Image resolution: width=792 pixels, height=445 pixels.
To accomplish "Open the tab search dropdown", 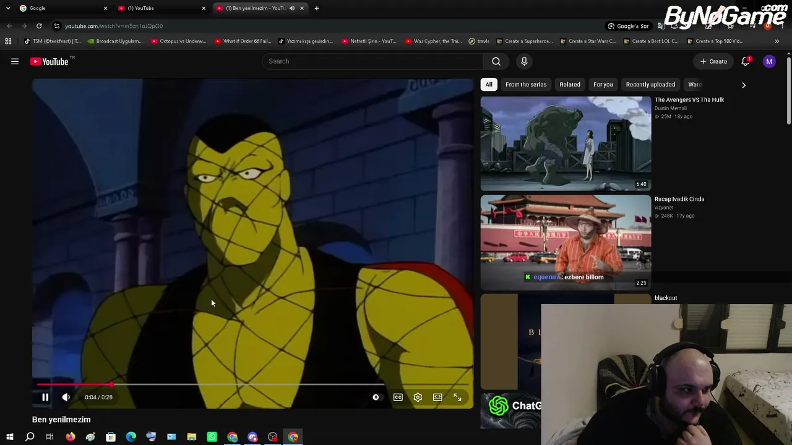I will pos(8,8).
